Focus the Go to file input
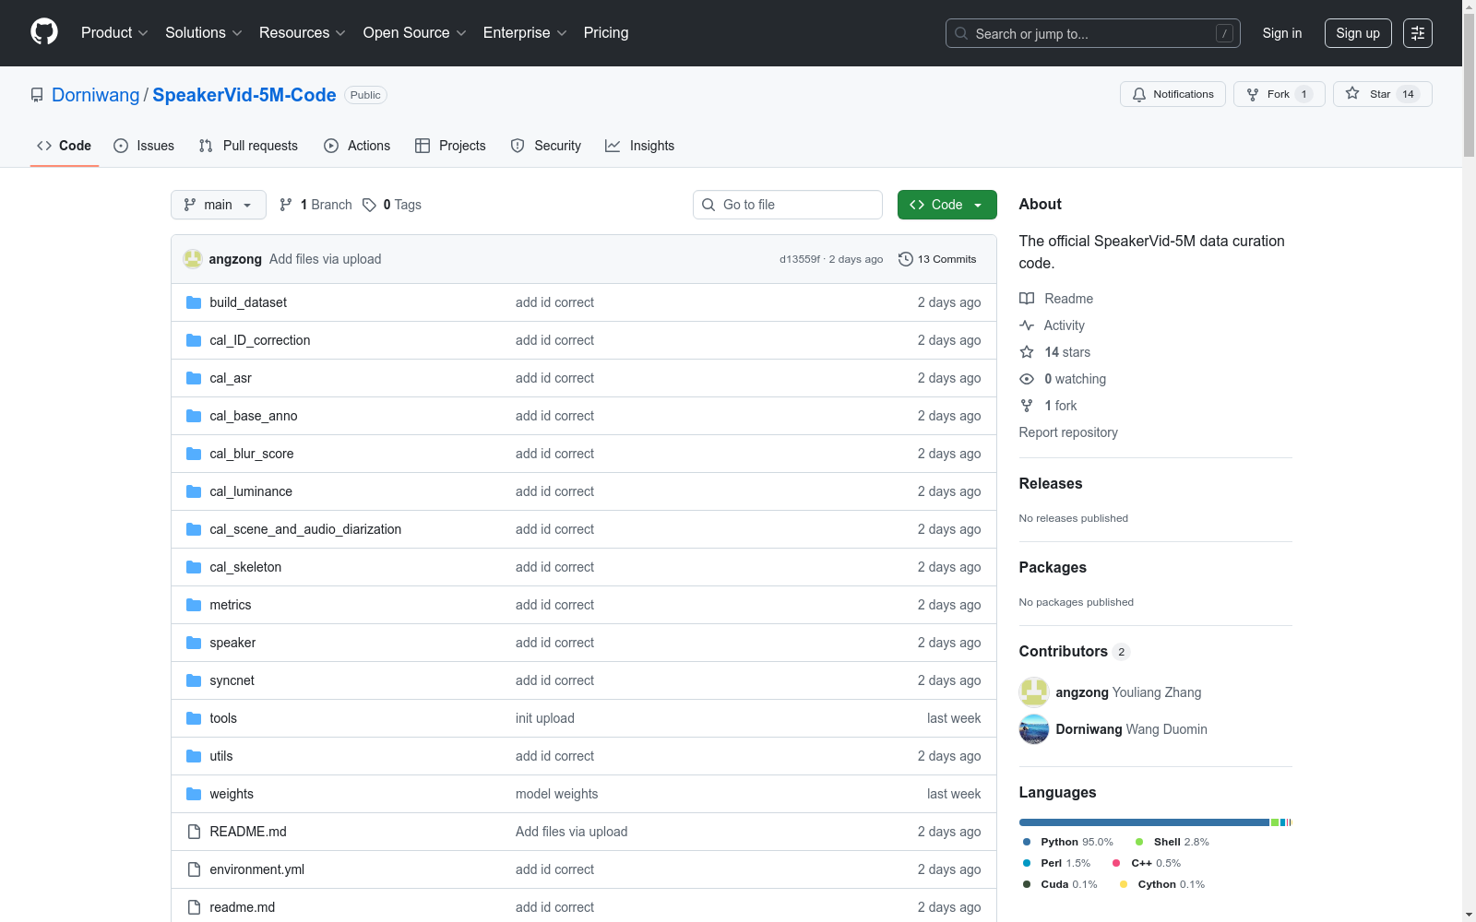The width and height of the screenshot is (1476, 922). tap(788, 205)
